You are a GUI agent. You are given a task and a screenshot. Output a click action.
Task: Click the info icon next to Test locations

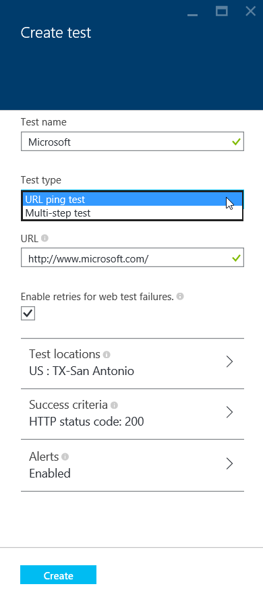pyautogui.click(x=107, y=355)
